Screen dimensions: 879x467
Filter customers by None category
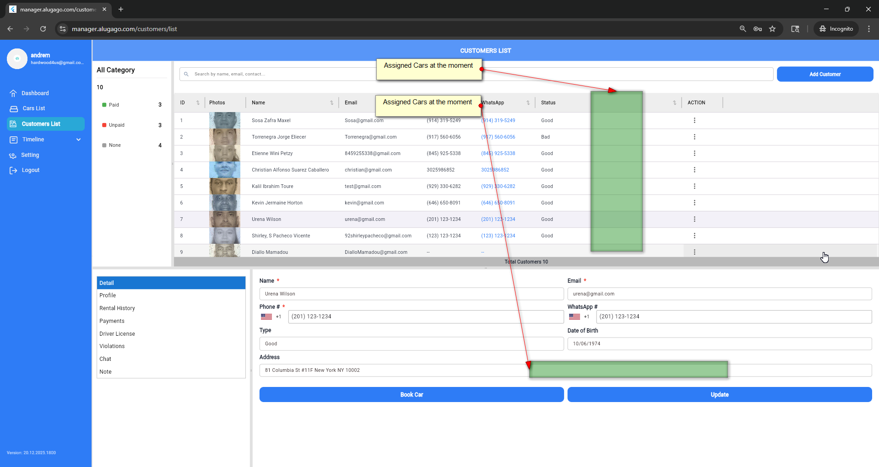pyautogui.click(x=114, y=145)
